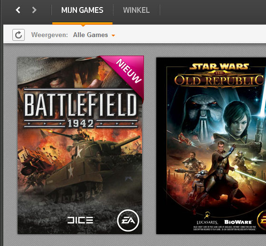Open the Winkel tab
The image size is (266, 246).
click(136, 10)
